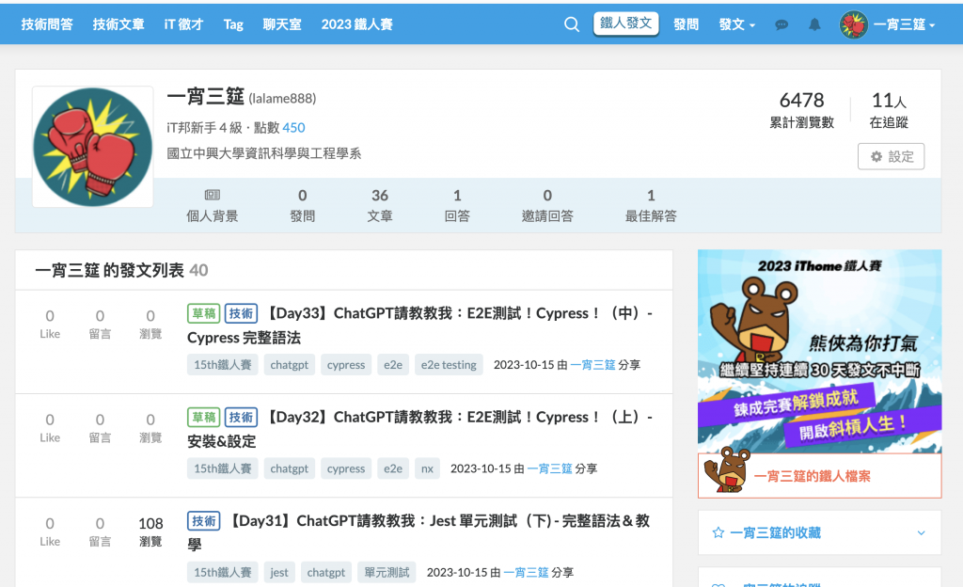Click 15th鐵人賽 tag on Day32 post
The image size is (963, 587).
coord(223,468)
